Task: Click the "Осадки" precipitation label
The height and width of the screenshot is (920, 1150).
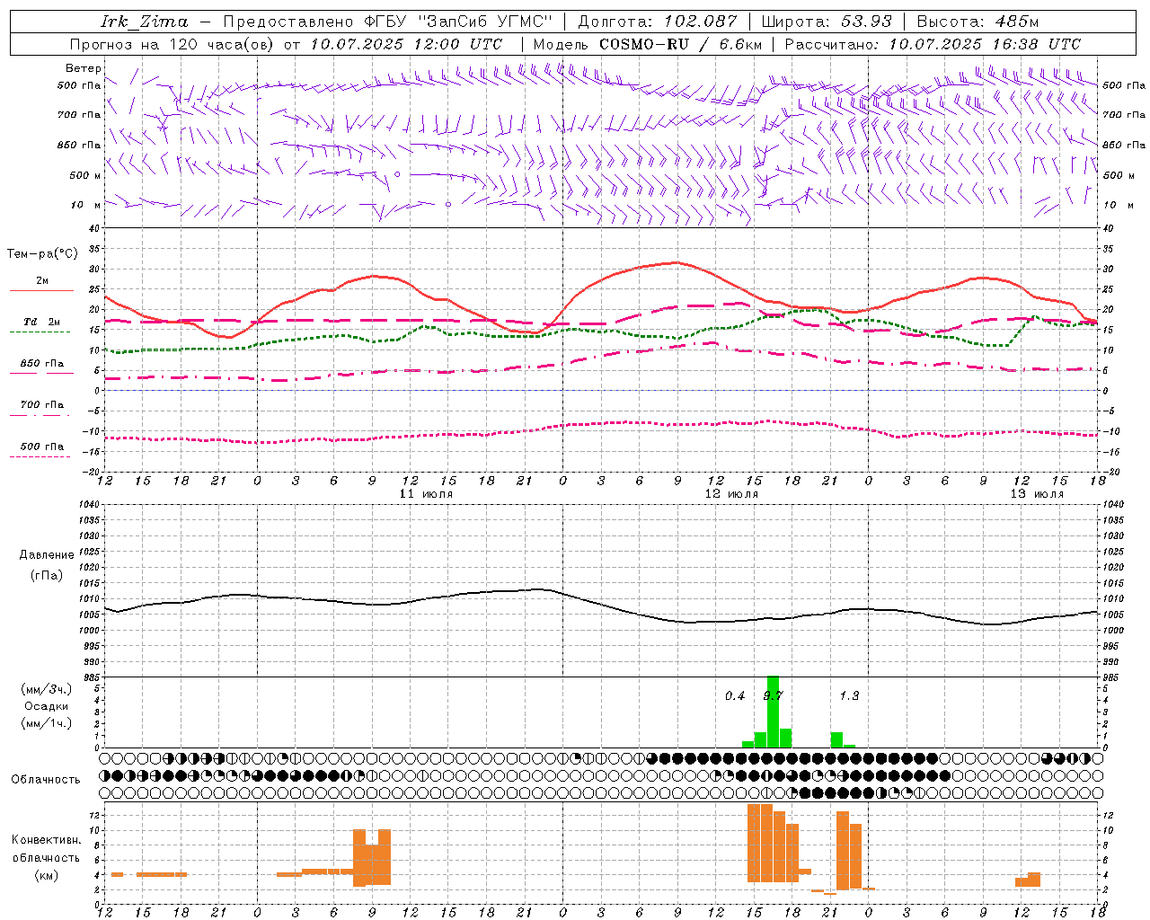Action: [47, 706]
